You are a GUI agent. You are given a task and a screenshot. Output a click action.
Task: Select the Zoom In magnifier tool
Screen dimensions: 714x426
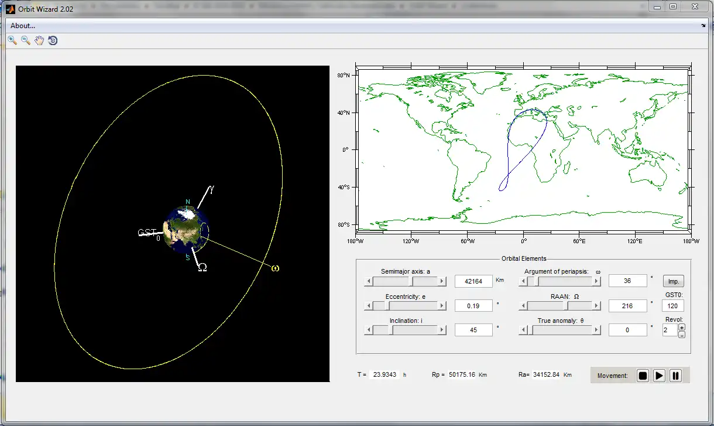click(x=12, y=40)
